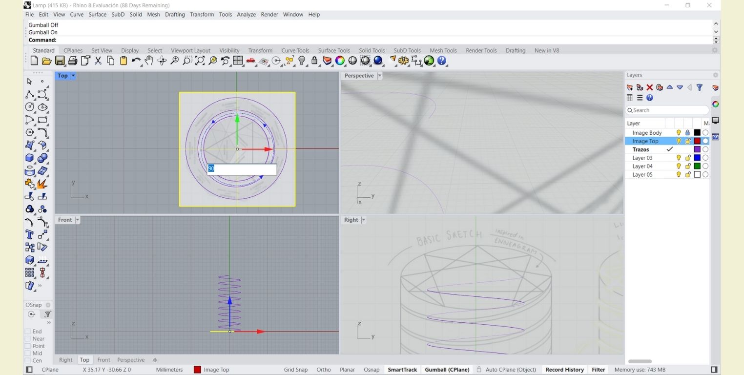
Task: Toggle visibility bulb of Layer 03
Action: point(679,158)
